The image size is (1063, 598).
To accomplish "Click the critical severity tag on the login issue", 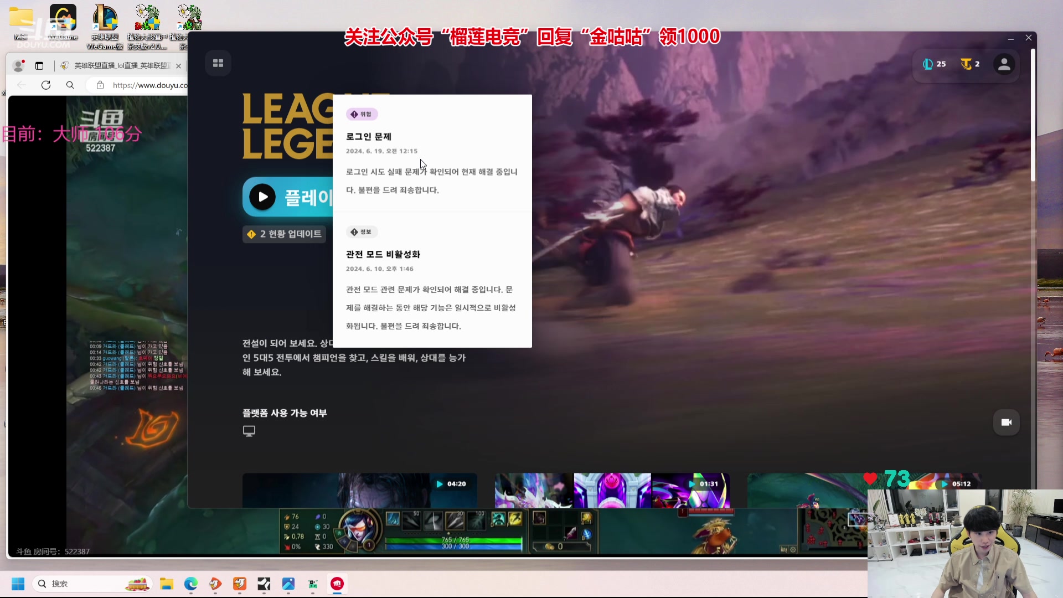I will tap(362, 115).
